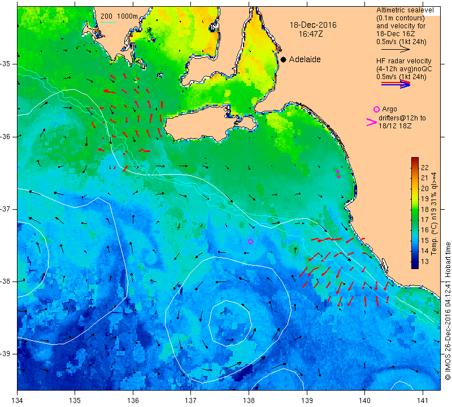Image resolution: width=452 pixels, height=407 pixels.
Task: Click the magenta drifter arrowhead symbol in legend
Action: [x=371, y=122]
